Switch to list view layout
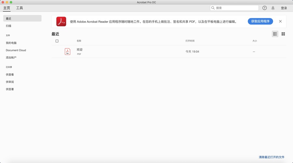293x163 pixels. point(275,34)
